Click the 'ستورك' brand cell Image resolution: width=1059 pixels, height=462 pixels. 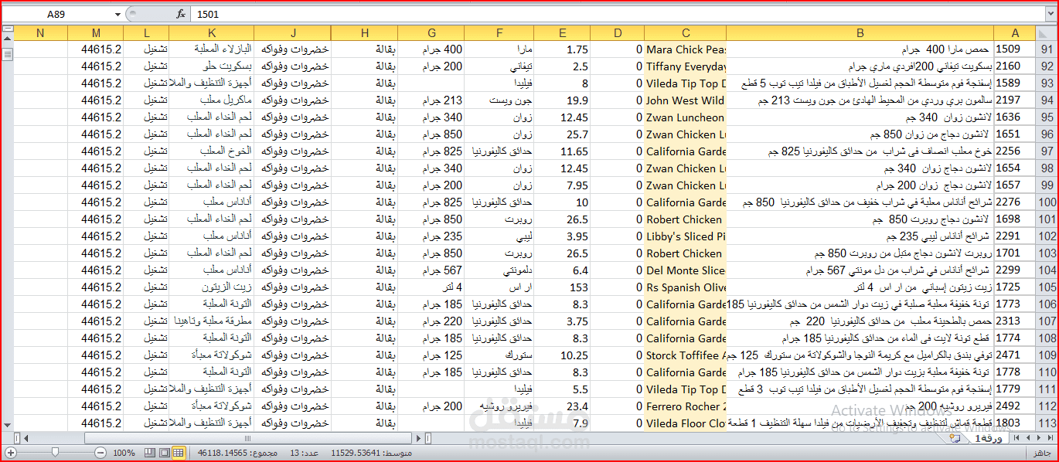pos(499,355)
